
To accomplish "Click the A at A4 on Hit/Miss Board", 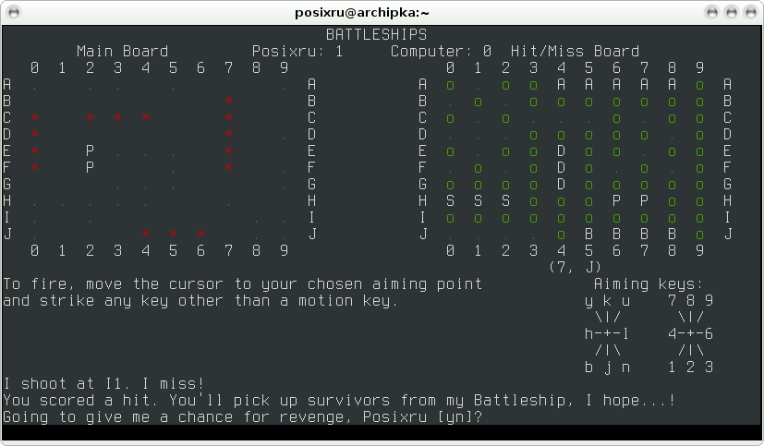I will click(x=561, y=85).
